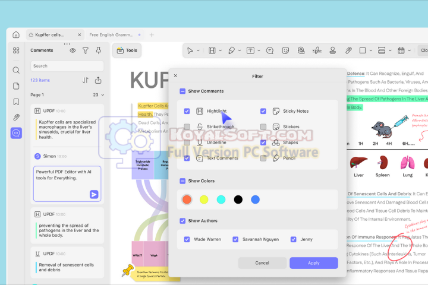Uncheck author Jenny
The width and height of the screenshot is (428, 285).
pyautogui.click(x=294, y=239)
